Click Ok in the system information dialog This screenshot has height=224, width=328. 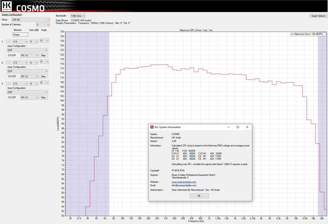pos(199,196)
